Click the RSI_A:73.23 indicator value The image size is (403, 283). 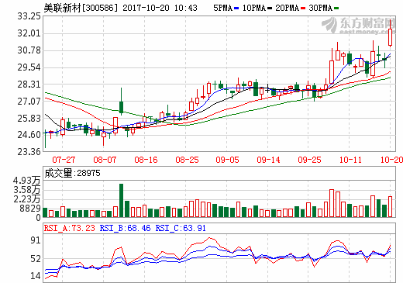tap(69, 228)
